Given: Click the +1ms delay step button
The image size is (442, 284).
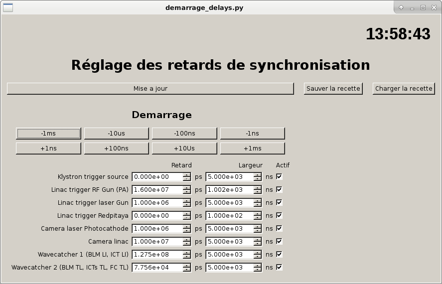Looking at the screenshot, I should pos(252,148).
